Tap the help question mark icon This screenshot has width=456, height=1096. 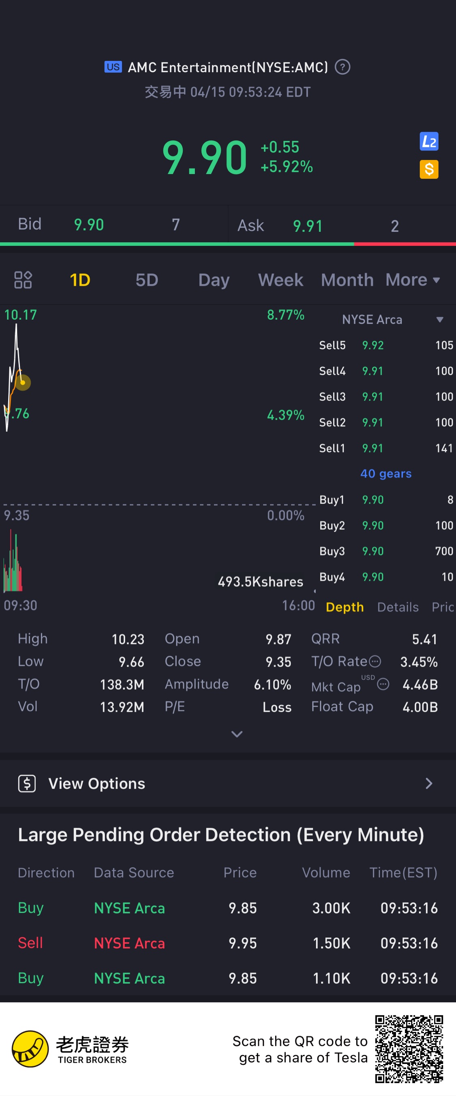click(x=342, y=67)
